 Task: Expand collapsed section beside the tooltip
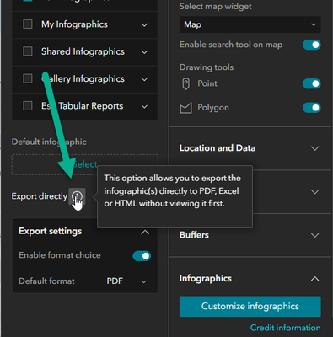click(315, 192)
